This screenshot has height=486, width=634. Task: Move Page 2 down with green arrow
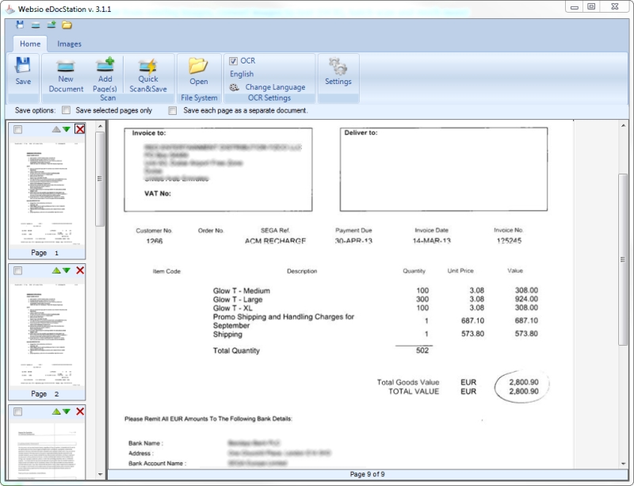[67, 270]
